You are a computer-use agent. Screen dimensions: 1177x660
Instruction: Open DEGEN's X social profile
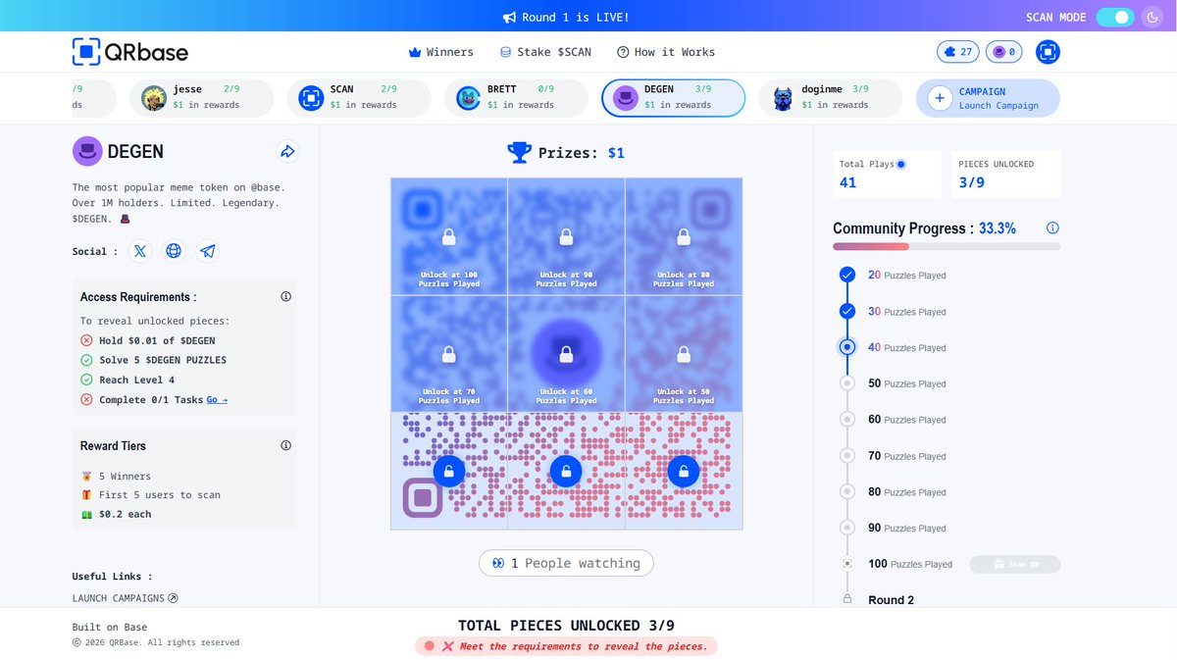[140, 251]
